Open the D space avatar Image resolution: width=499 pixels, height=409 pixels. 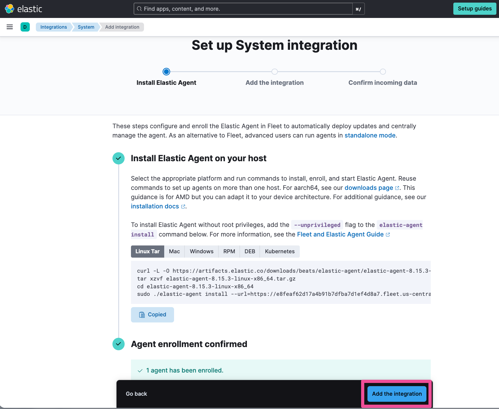tap(25, 27)
